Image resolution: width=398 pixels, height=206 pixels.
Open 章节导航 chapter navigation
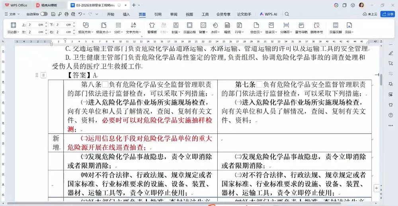301,28
